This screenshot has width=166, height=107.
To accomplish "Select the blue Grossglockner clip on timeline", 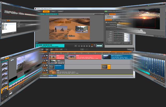I will (117, 57).
